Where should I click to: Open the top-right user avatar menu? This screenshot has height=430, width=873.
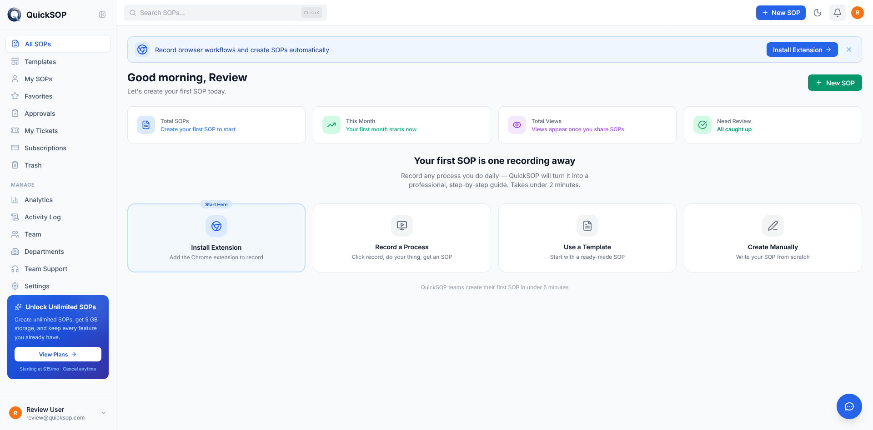(x=858, y=13)
